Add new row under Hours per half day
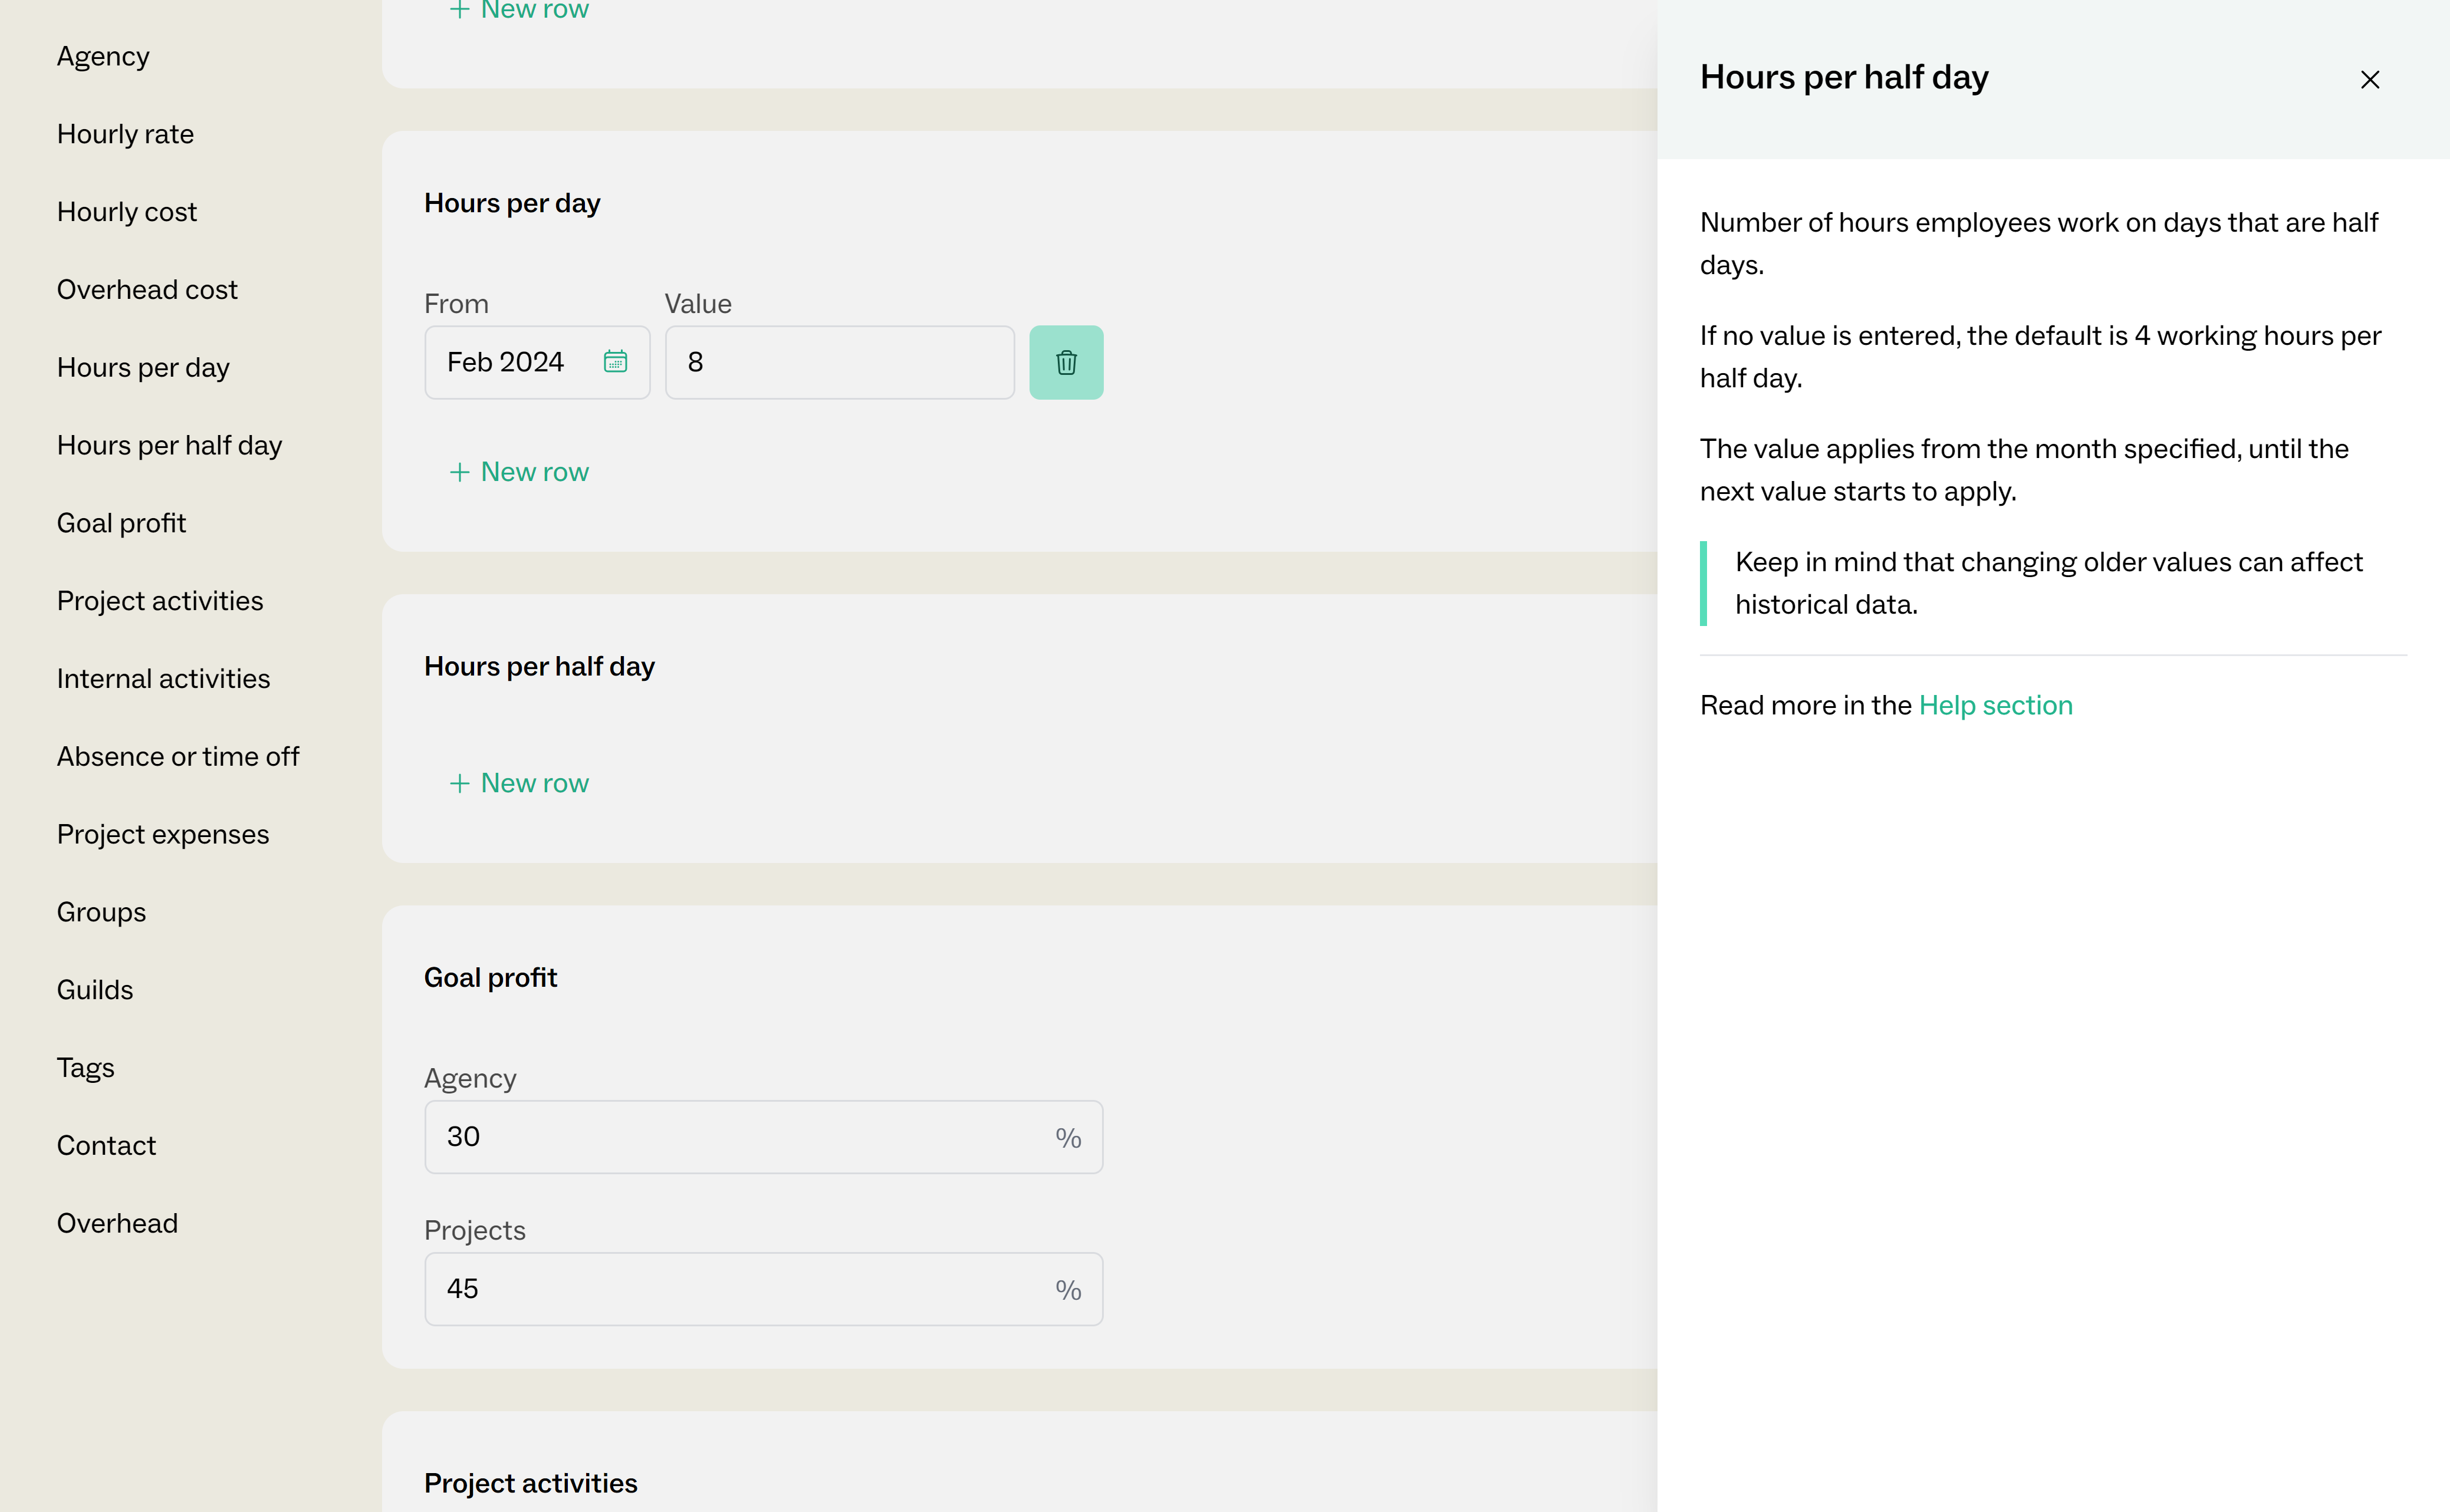 point(519,783)
